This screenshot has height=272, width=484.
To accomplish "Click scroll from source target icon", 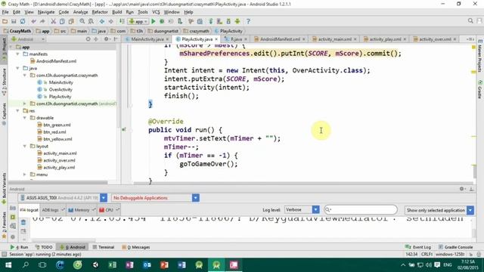I will pos(88,39).
